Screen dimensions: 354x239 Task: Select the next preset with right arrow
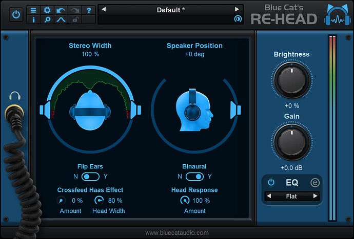point(237,9)
